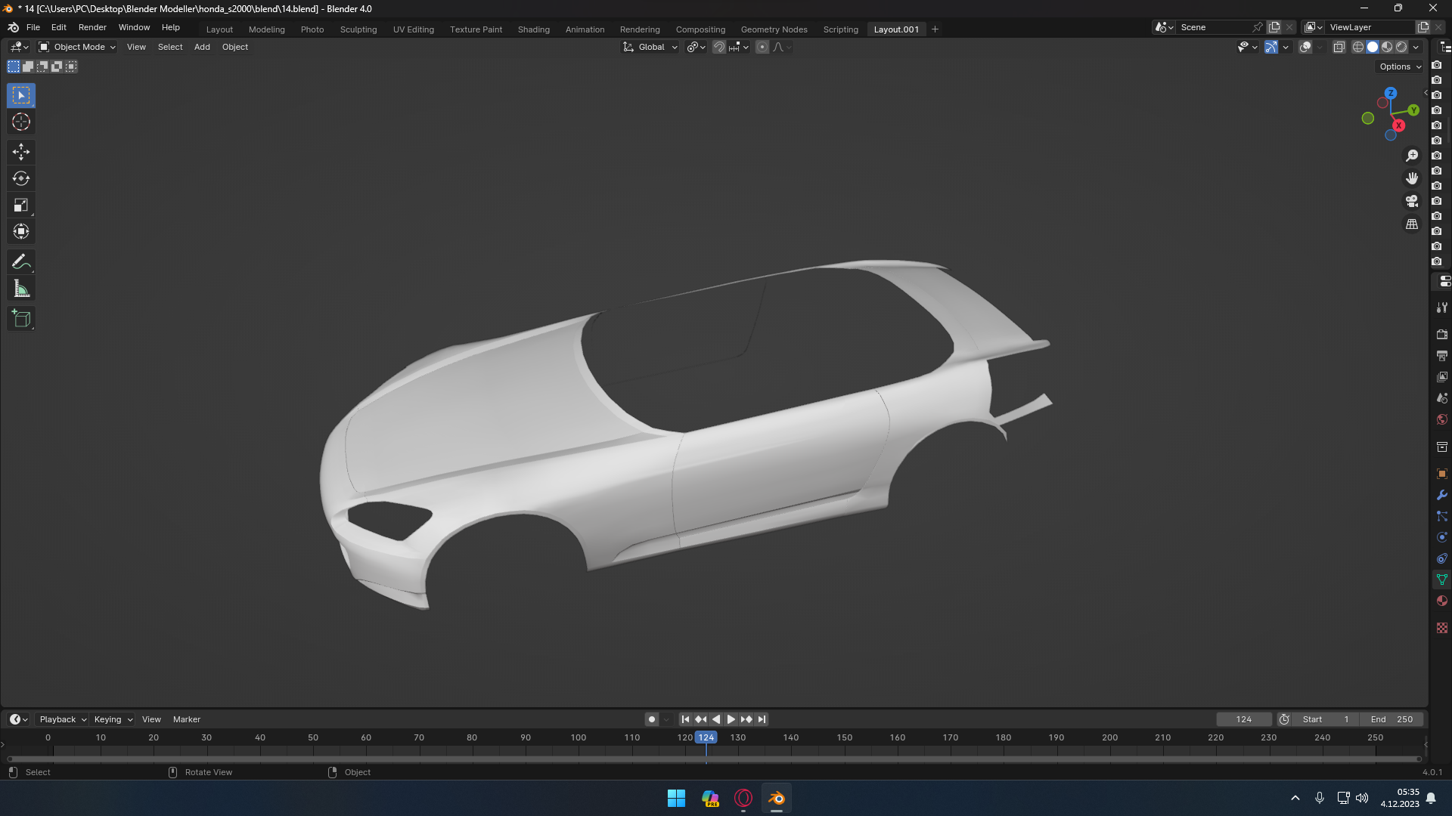Select the Add Cube tool

[21, 319]
